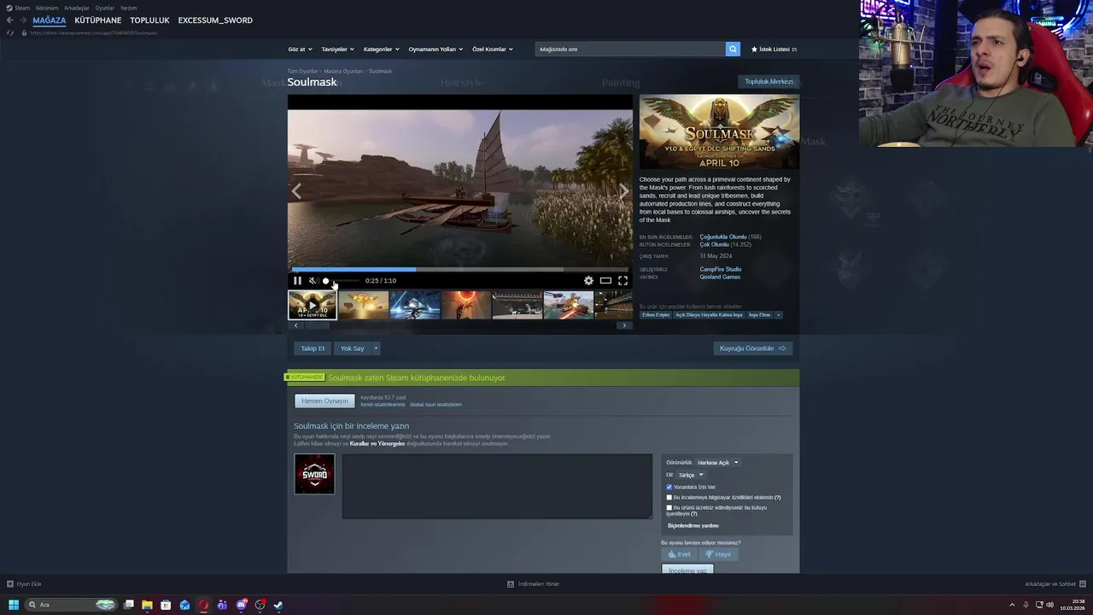Open the Oynamanın Yolları menu
The image size is (1093, 615).
point(435,50)
